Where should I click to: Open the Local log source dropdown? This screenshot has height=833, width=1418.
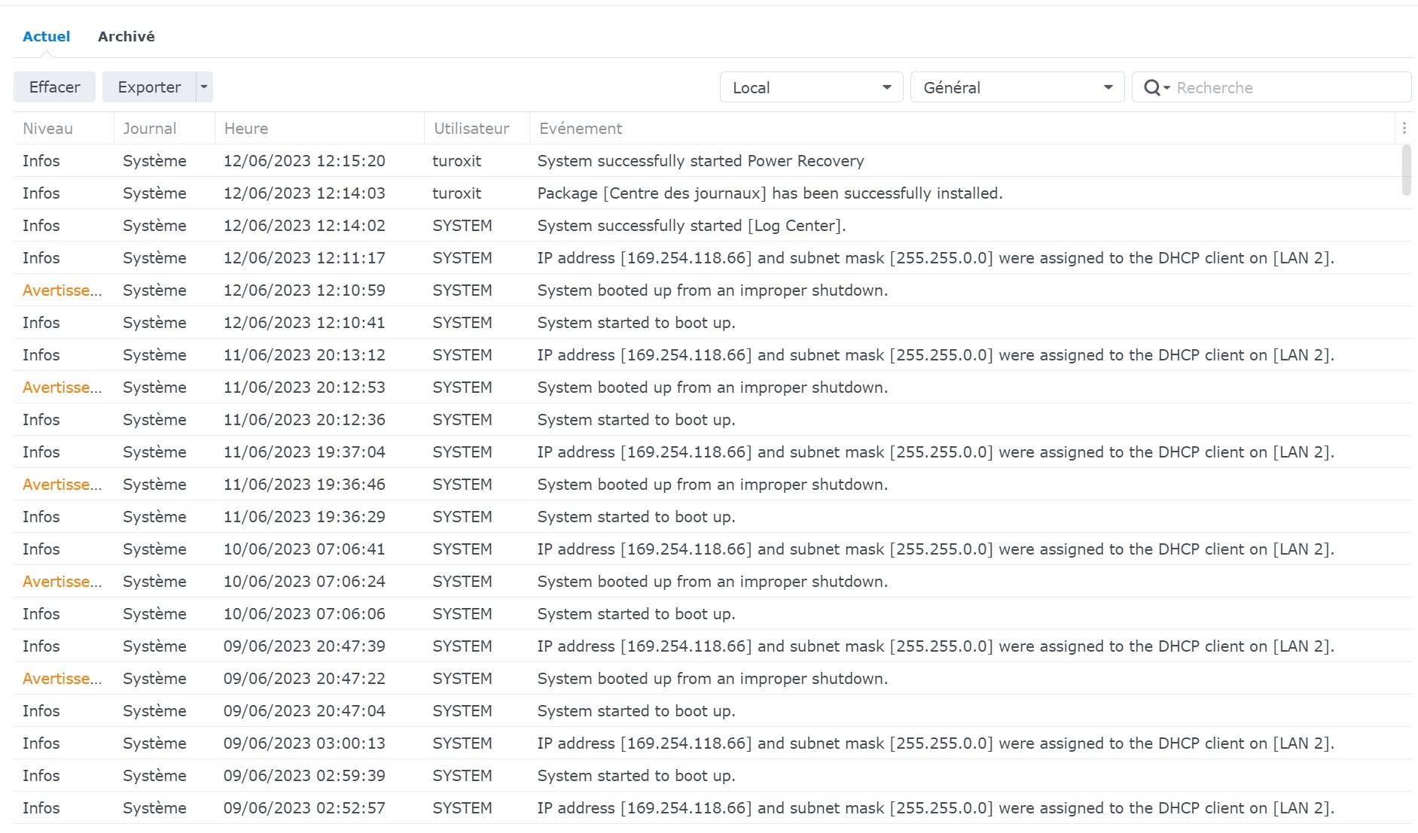click(811, 88)
